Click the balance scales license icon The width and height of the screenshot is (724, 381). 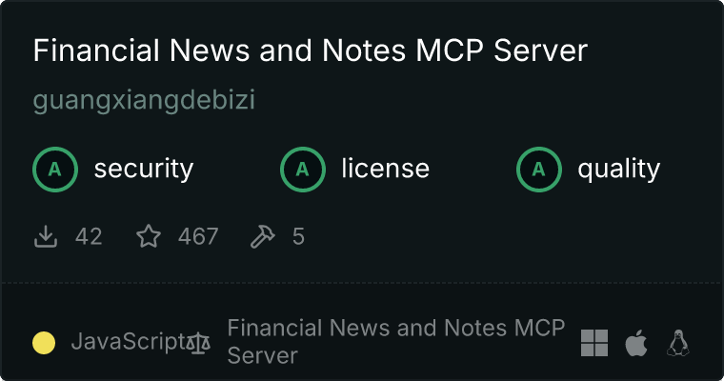(198, 343)
